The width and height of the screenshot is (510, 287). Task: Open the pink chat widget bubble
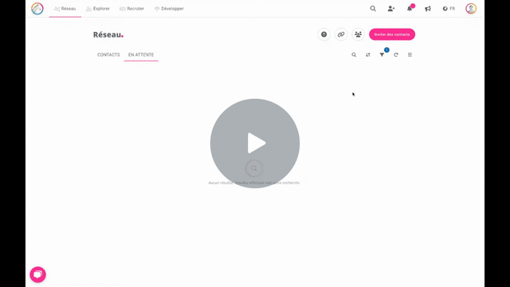click(x=37, y=274)
